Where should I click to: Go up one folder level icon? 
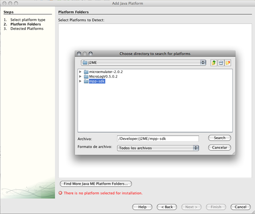[214, 62]
